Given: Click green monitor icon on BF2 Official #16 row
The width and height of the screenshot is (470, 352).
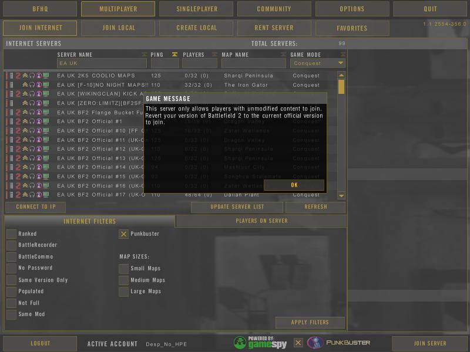Looking at the screenshot, I should (x=46, y=185).
